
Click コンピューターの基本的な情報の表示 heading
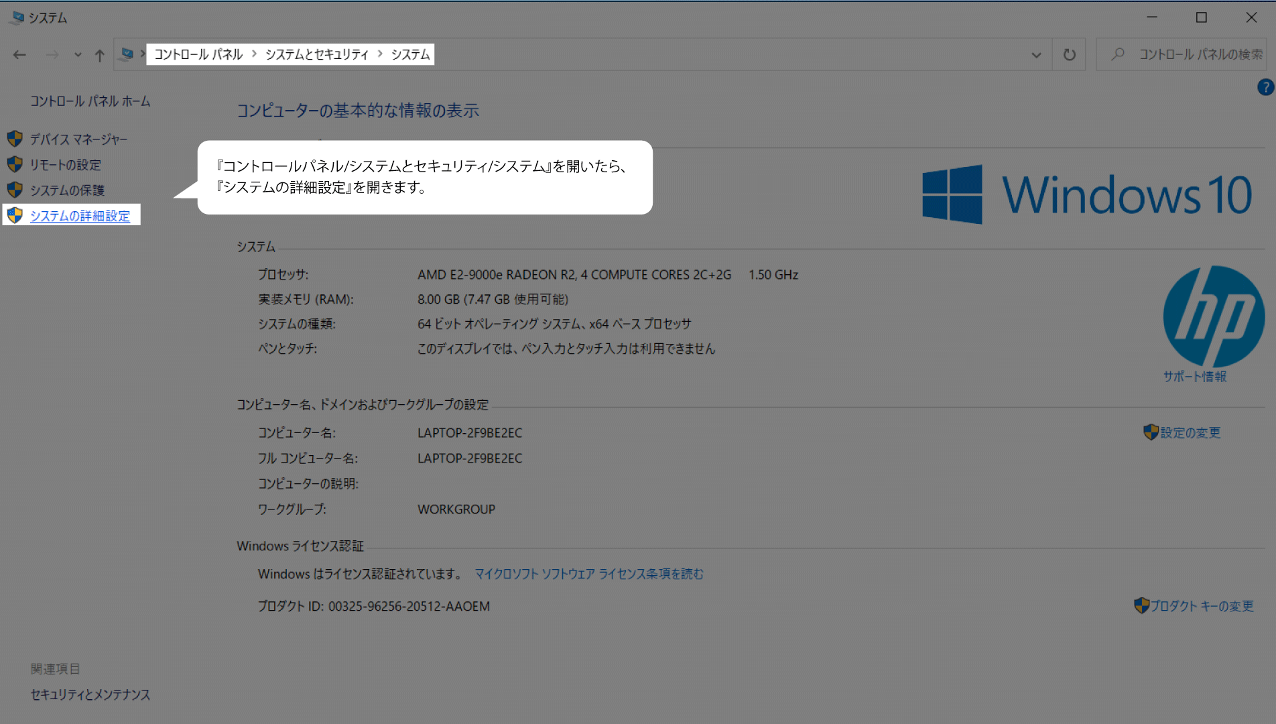point(358,111)
